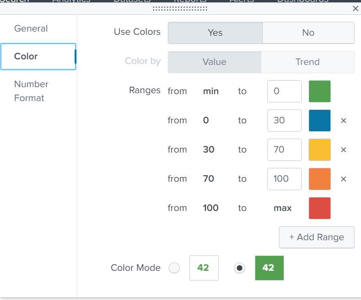The image size is (361, 300).
Task: Click the white 42 color mode preview
Action: 204,268
